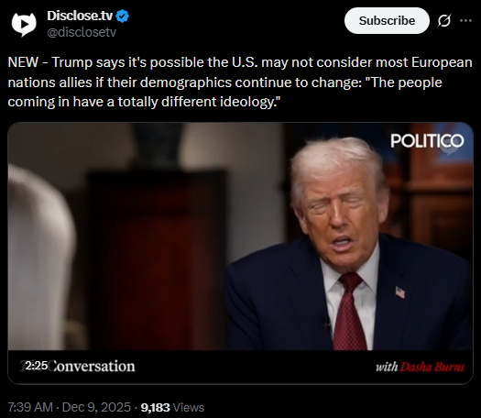Click the tweet text starting with NEW
This screenshot has height=418, width=481.
point(240,82)
